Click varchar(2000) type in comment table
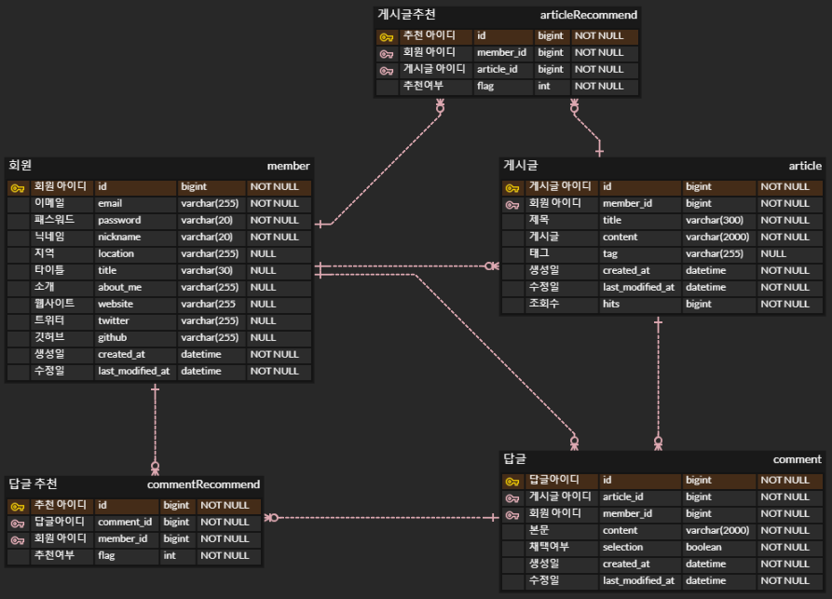This screenshot has width=832, height=599. click(x=716, y=530)
